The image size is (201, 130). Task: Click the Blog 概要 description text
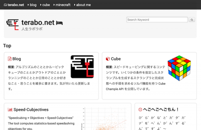pos(49,78)
